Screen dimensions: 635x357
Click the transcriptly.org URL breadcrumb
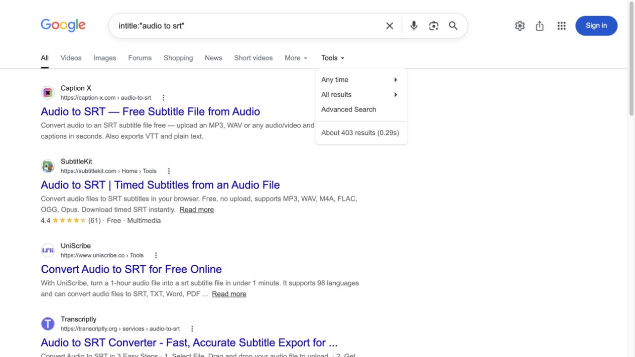120,329
